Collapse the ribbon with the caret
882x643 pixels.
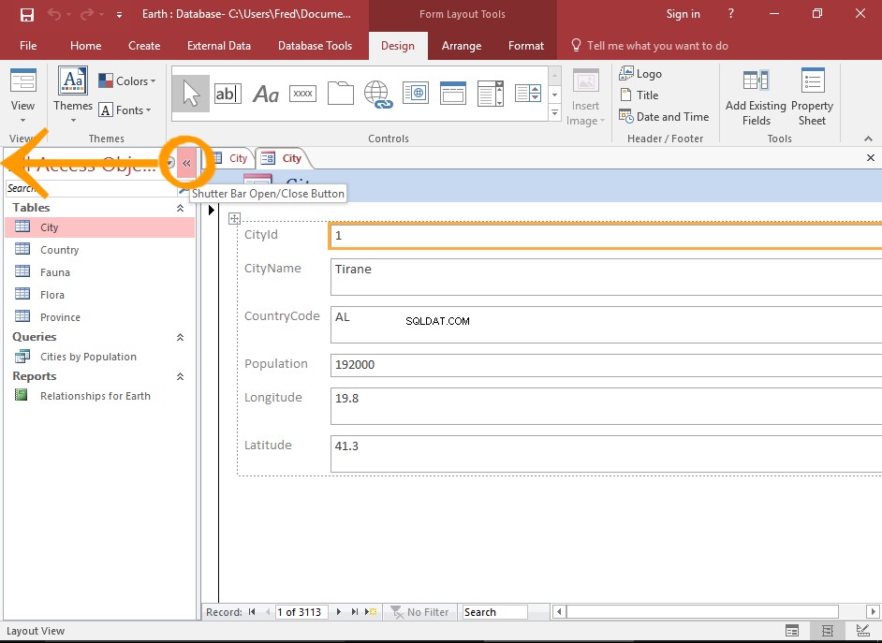pyautogui.click(x=868, y=139)
